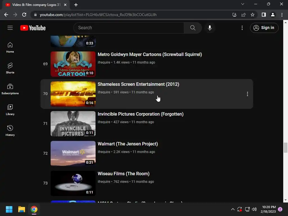
Task: Play Metro Goldwyn Mayer Cartoons thumbnail
Action: pos(73,64)
